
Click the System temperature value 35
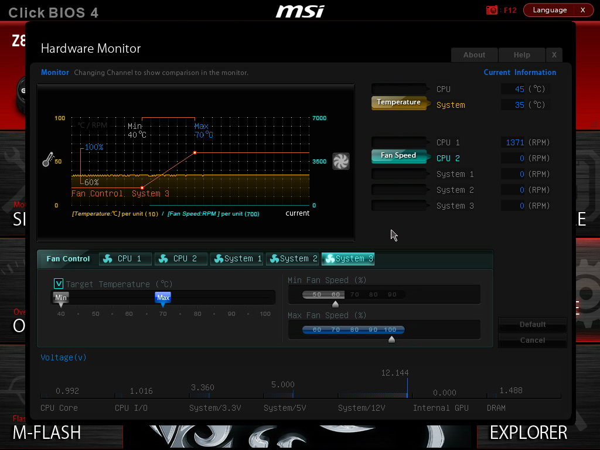[x=519, y=105]
